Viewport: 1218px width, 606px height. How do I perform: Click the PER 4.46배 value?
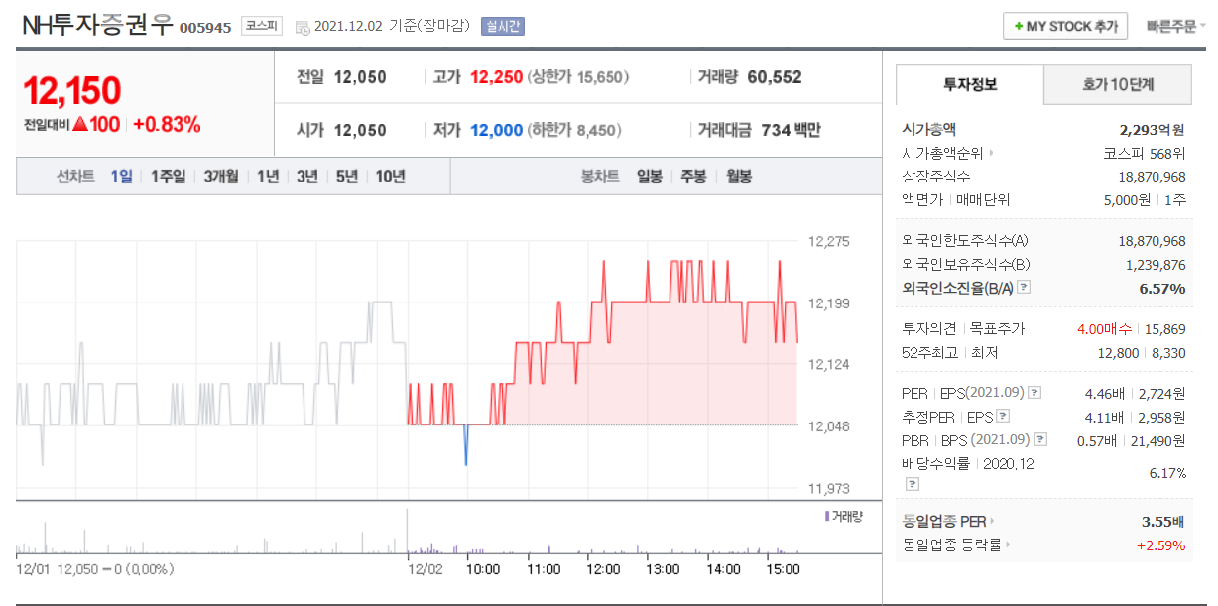pos(1104,393)
